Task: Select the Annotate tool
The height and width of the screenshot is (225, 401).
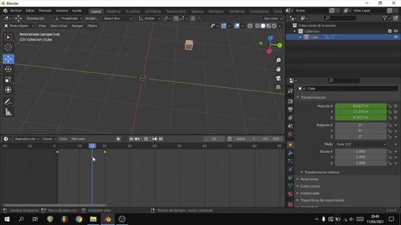Action: pyautogui.click(x=8, y=101)
